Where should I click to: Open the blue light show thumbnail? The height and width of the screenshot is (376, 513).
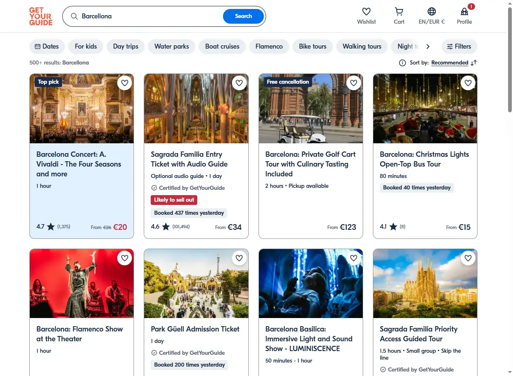[x=311, y=283]
